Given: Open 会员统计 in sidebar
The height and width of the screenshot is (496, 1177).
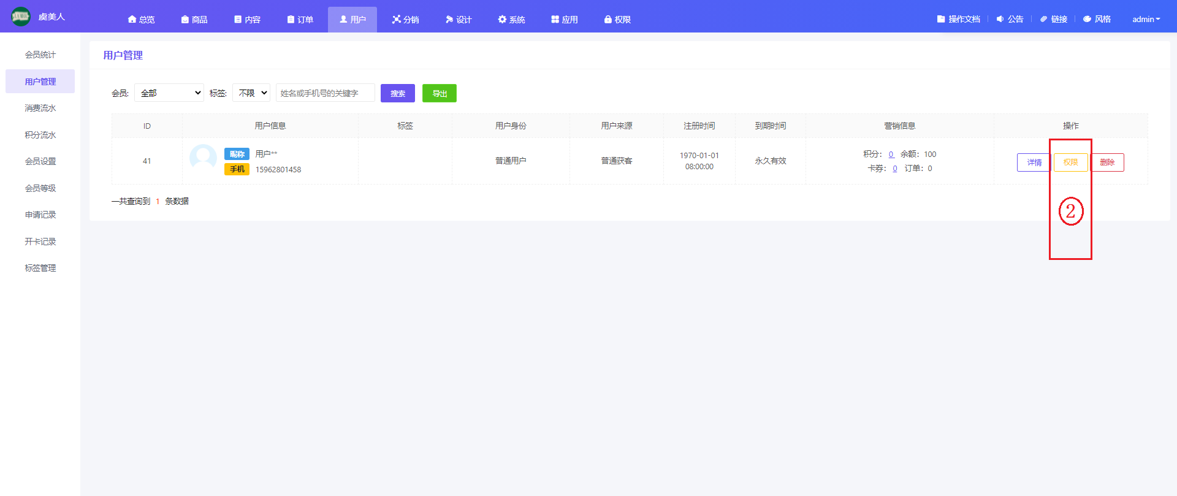Looking at the screenshot, I should tap(40, 55).
